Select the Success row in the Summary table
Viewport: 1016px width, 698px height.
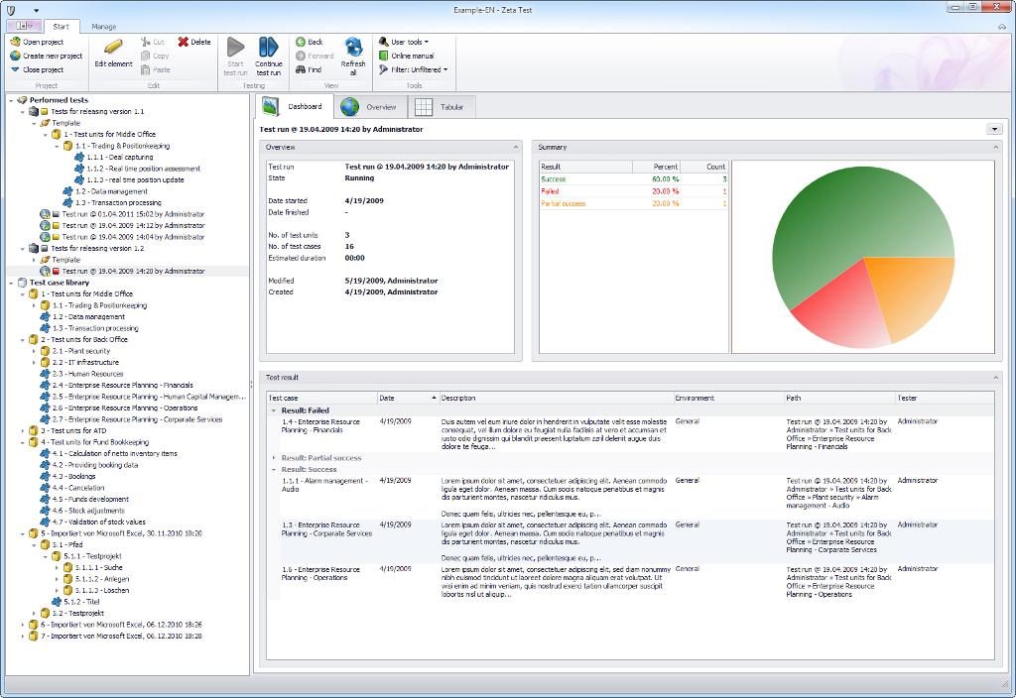[634, 179]
